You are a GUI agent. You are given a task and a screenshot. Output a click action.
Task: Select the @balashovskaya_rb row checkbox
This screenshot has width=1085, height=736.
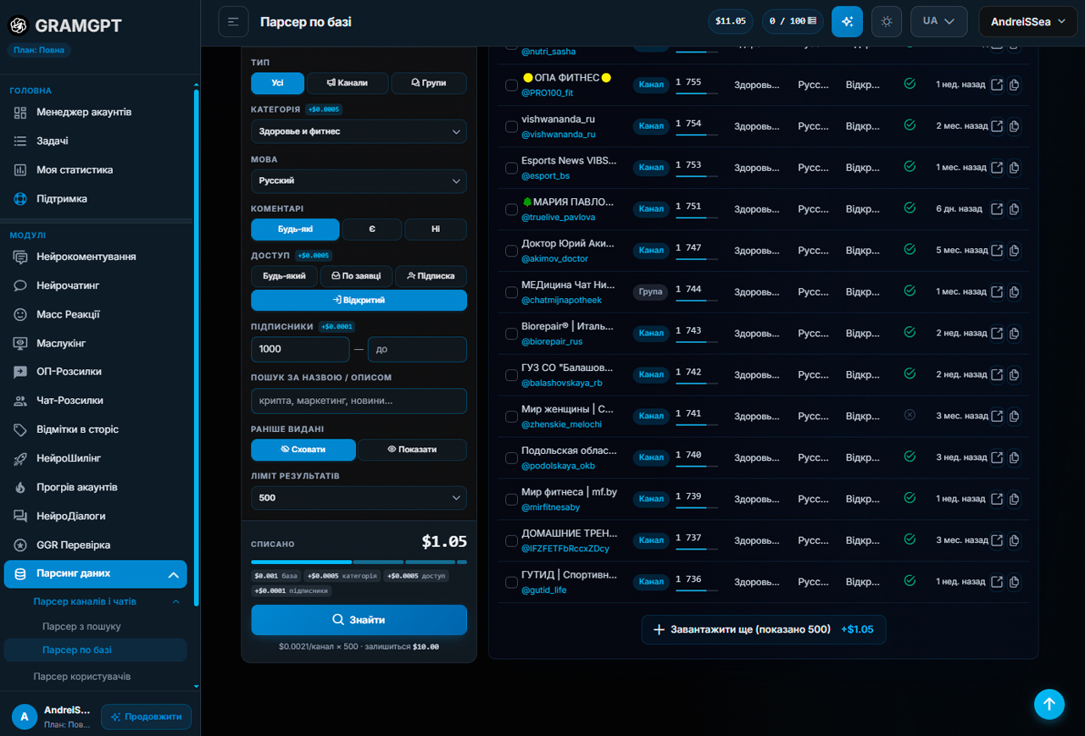(x=511, y=375)
